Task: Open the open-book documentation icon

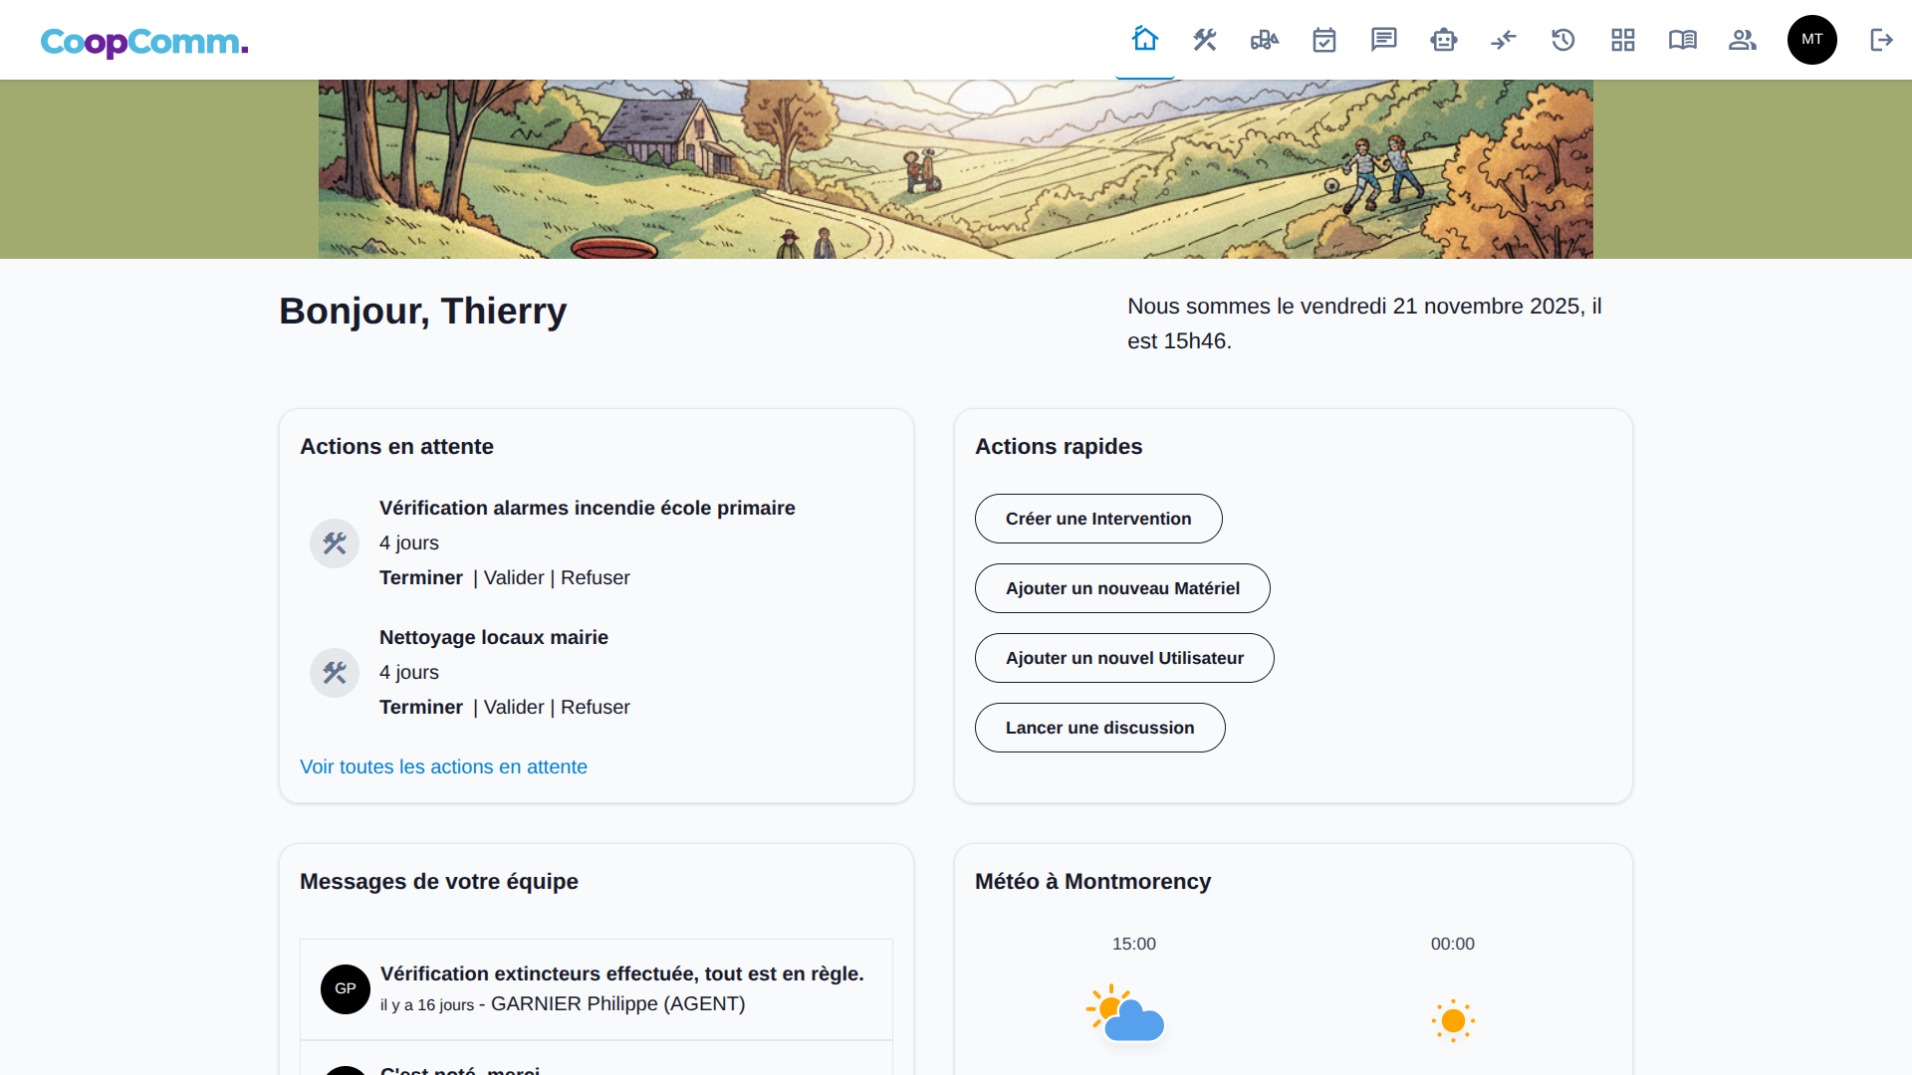Action: 1683,40
